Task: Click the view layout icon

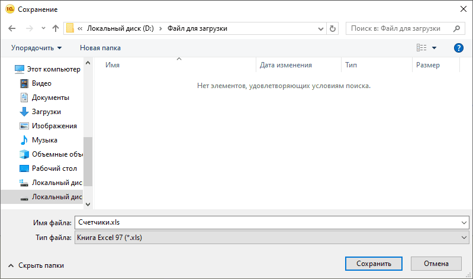Action: point(421,48)
